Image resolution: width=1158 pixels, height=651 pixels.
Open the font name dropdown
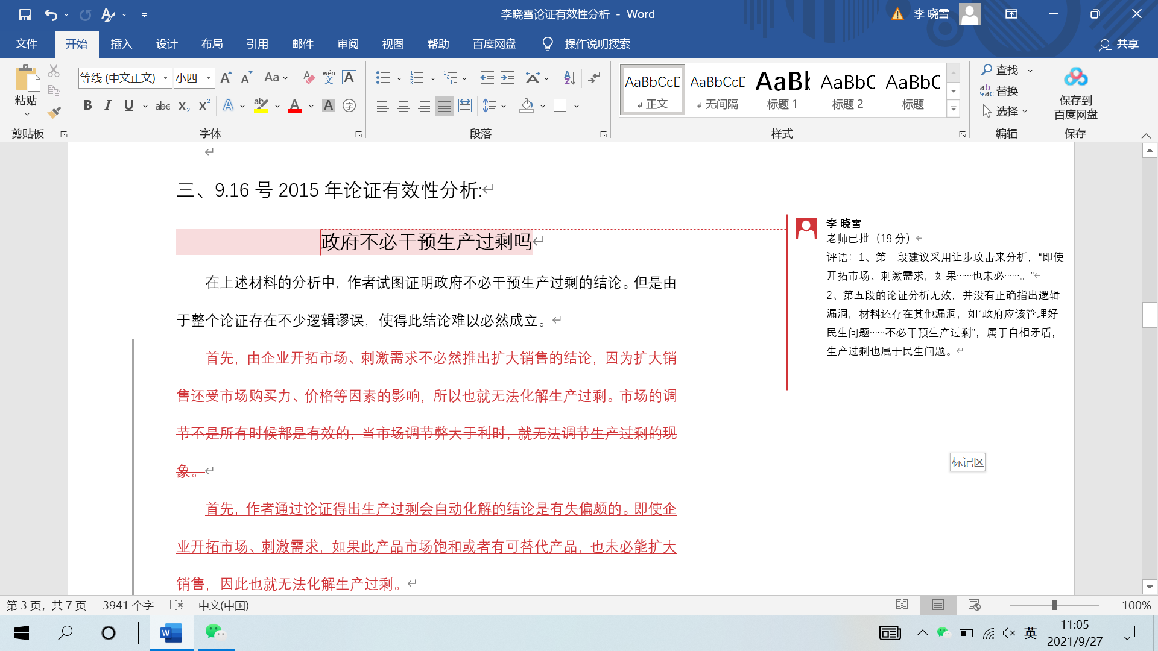point(165,77)
